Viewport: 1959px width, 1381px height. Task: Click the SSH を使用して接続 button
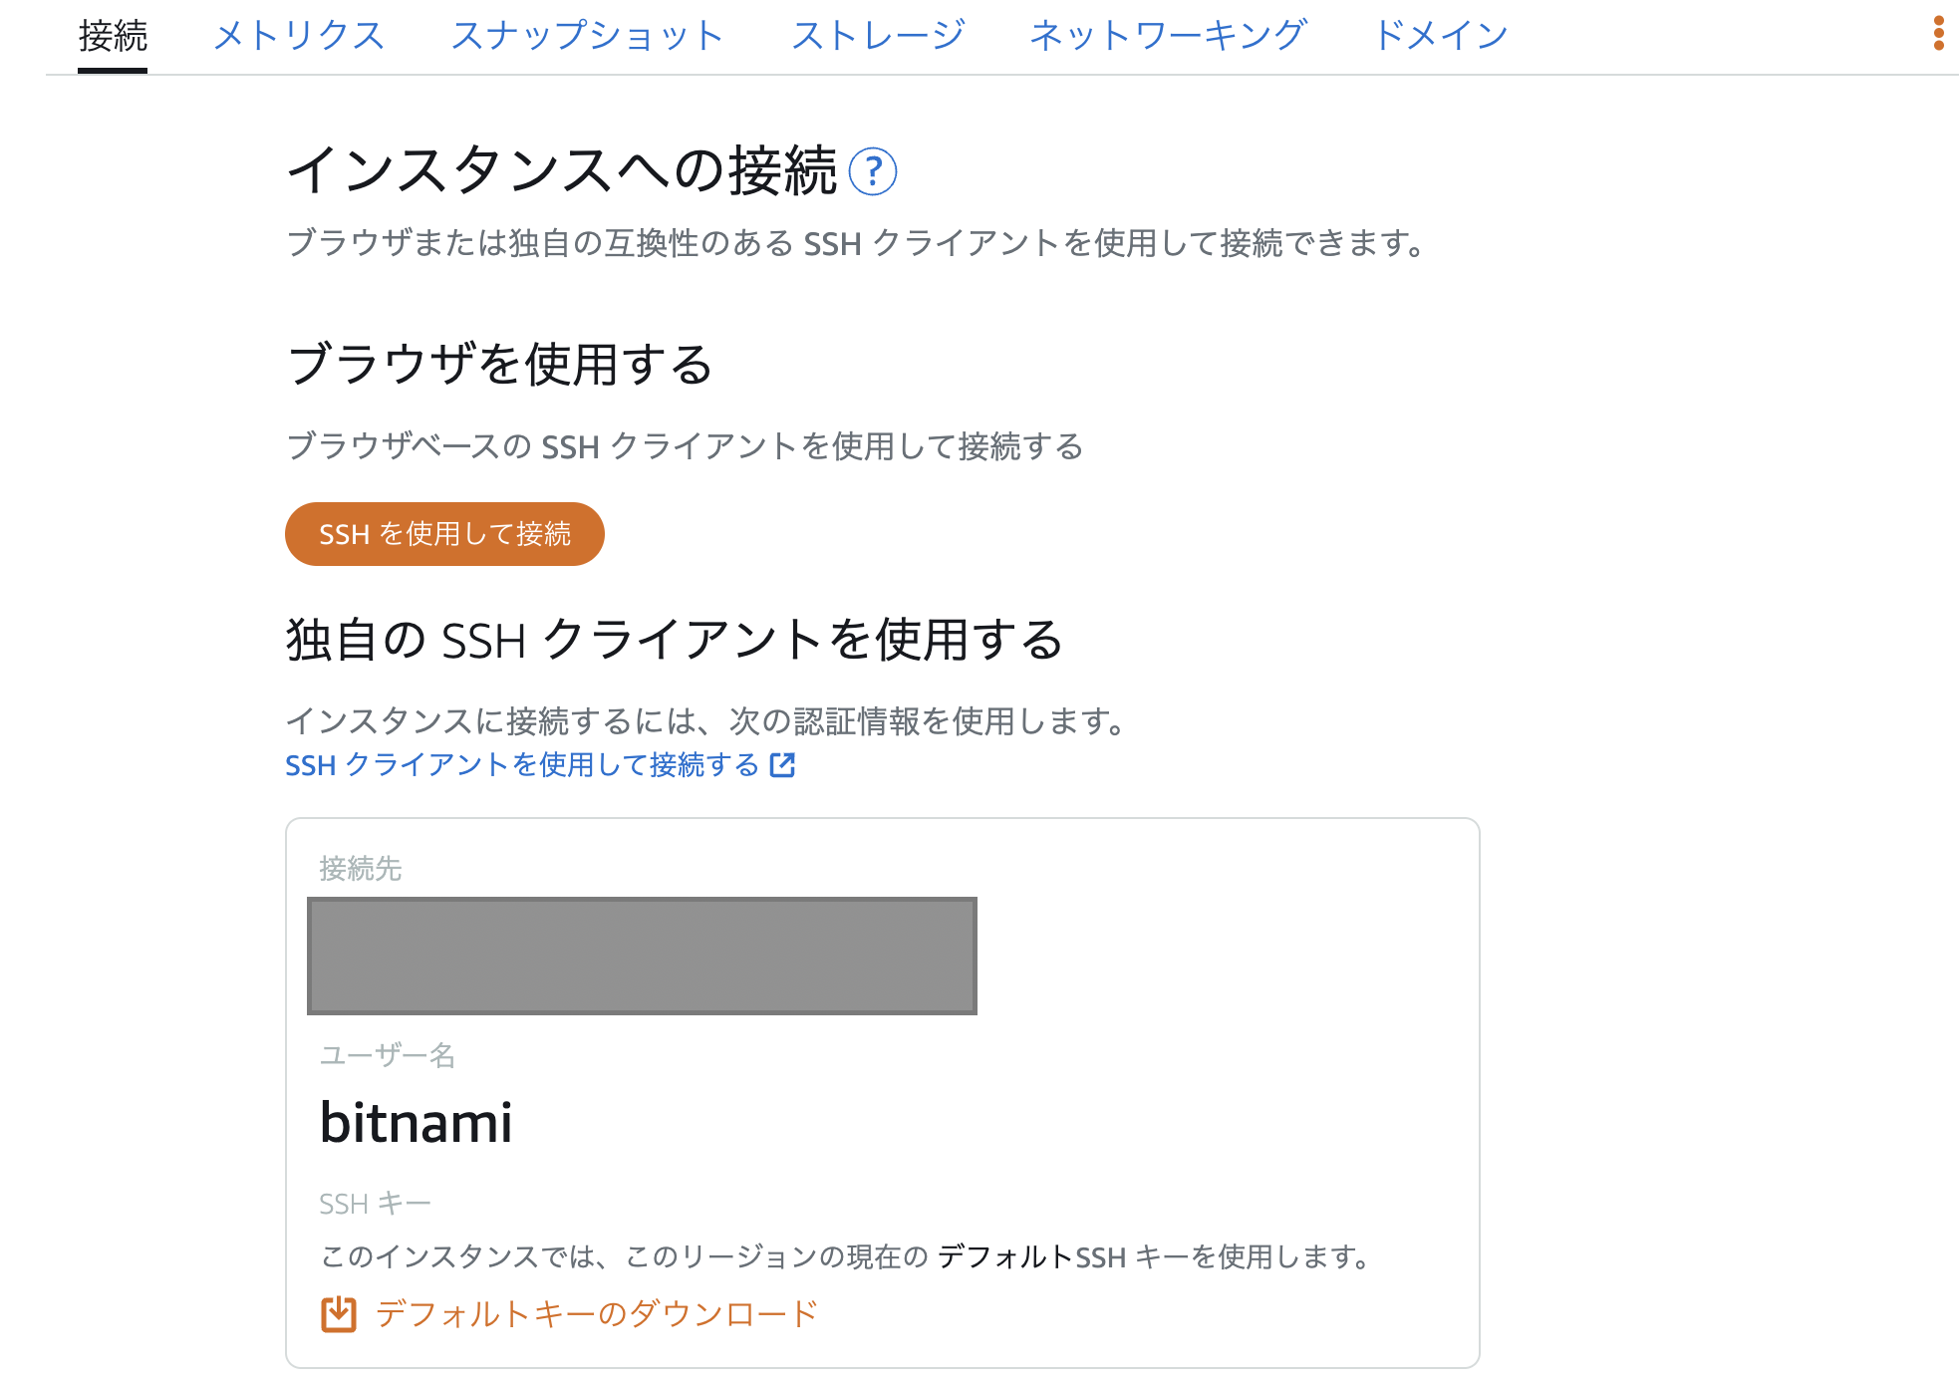pos(444,534)
